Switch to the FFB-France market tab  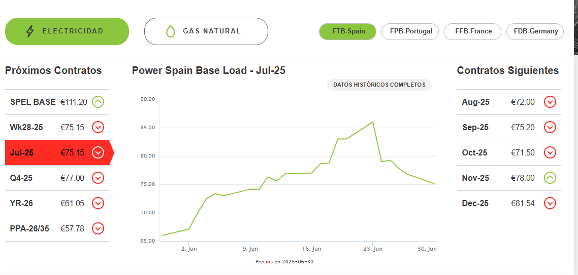point(472,31)
